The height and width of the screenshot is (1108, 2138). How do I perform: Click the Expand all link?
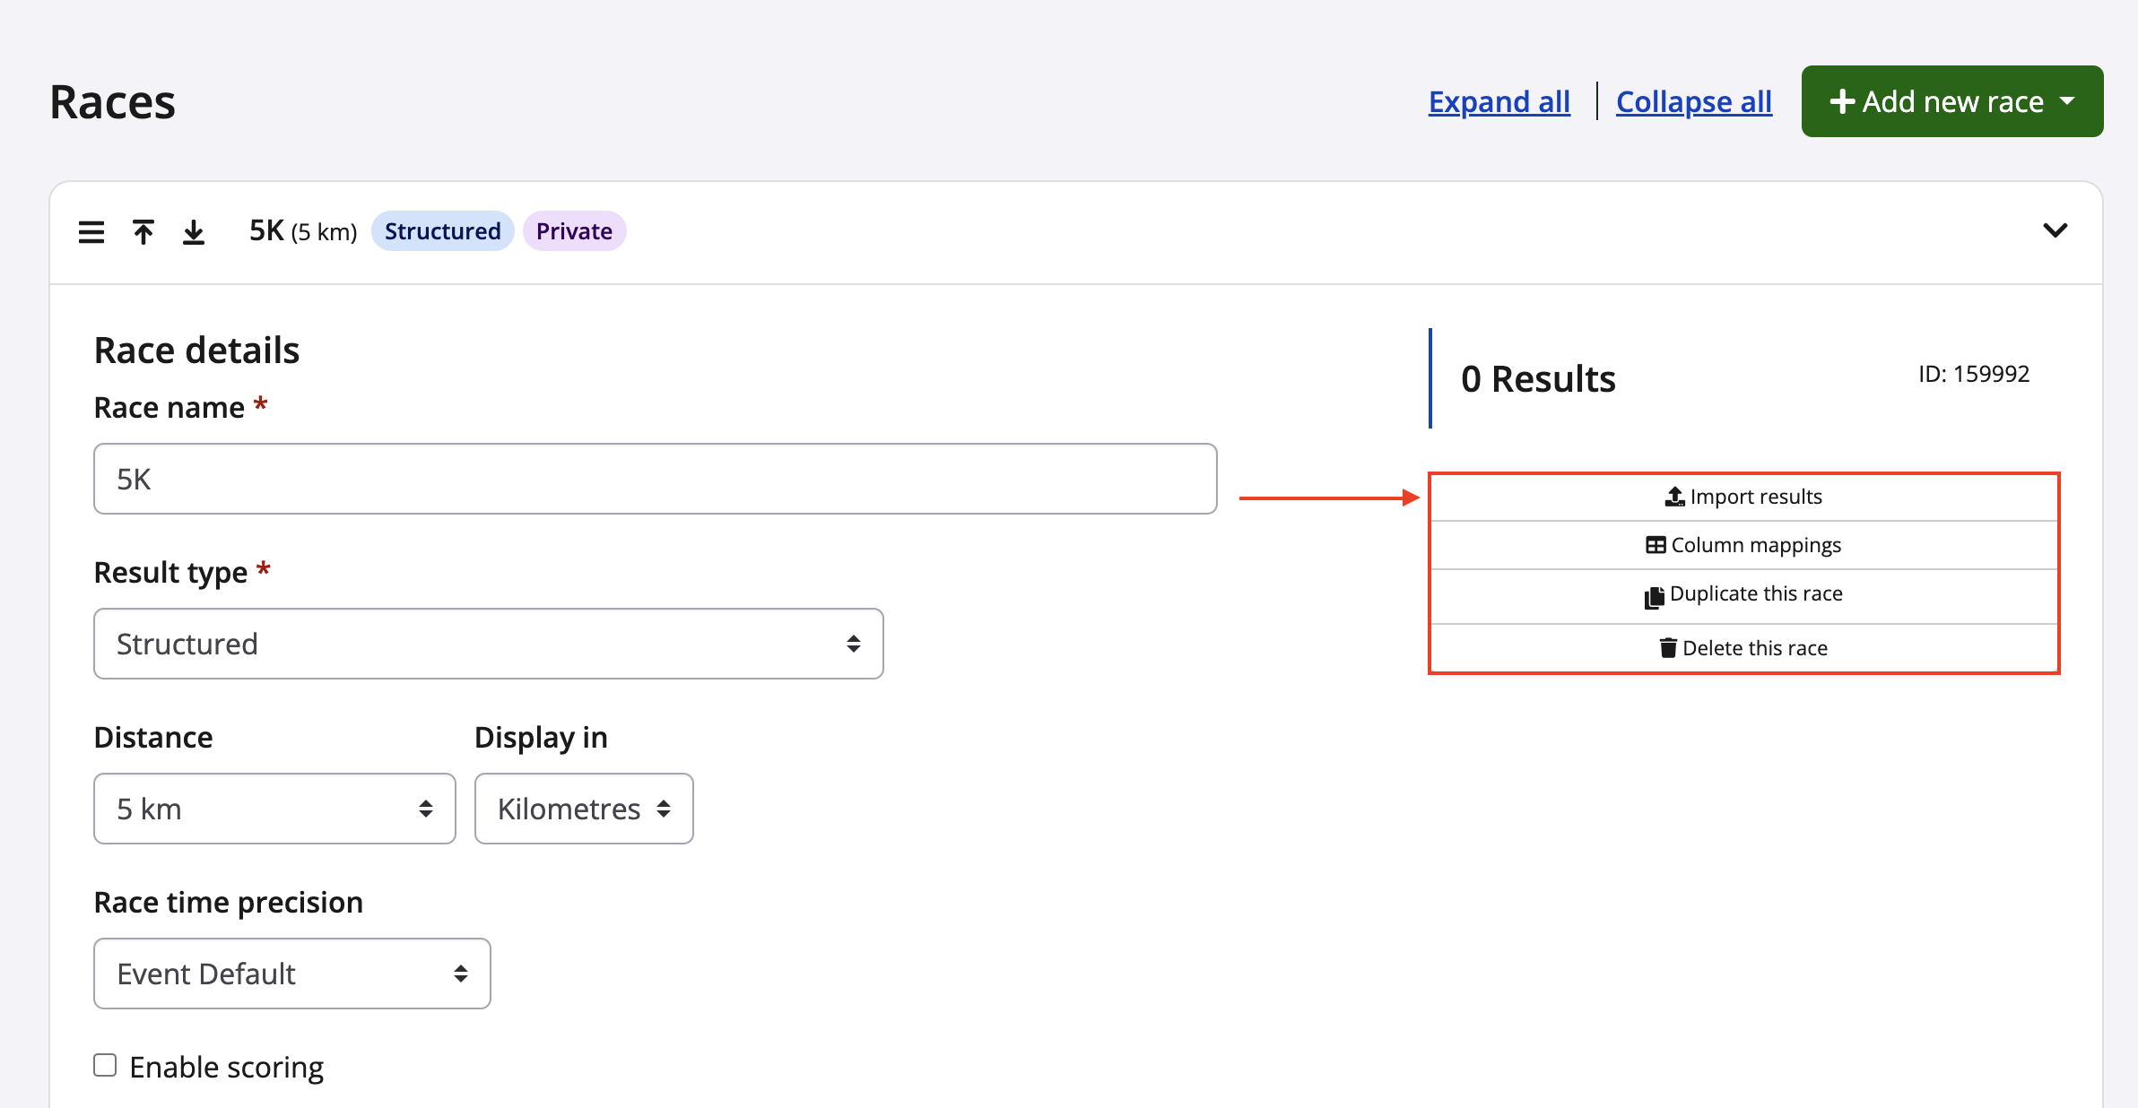tap(1499, 102)
